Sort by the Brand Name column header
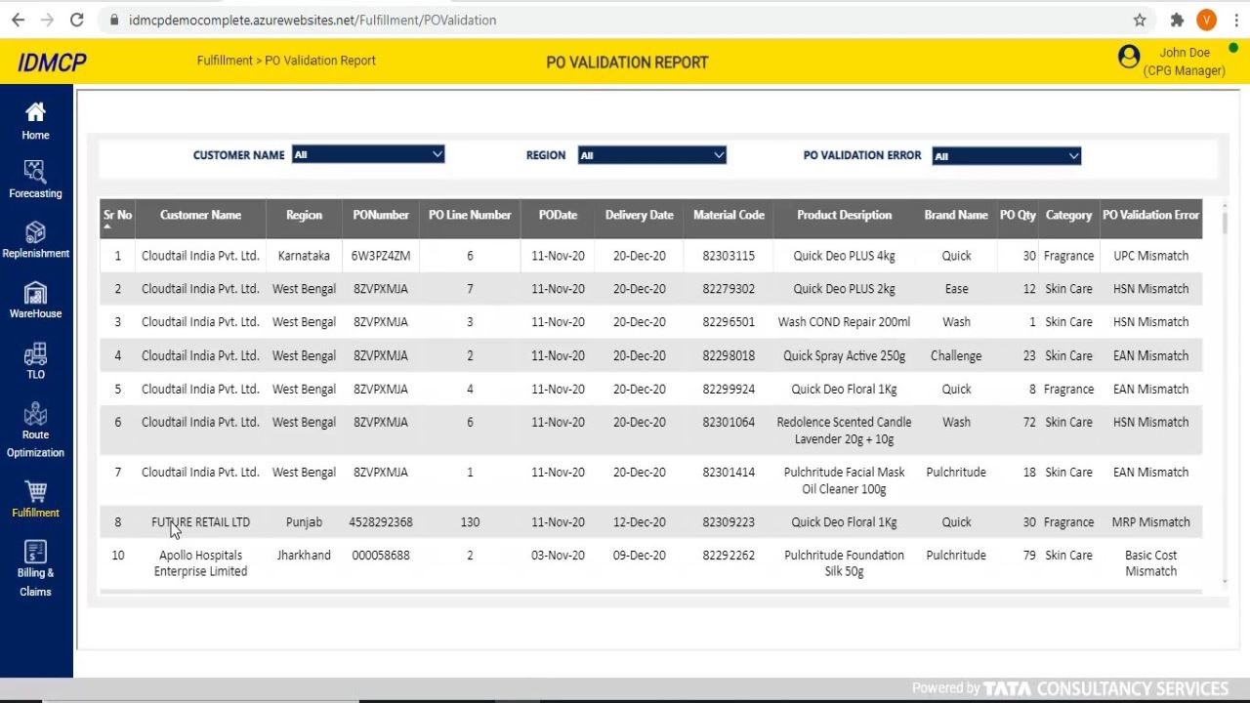The height and width of the screenshot is (703, 1250). tap(956, 215)
